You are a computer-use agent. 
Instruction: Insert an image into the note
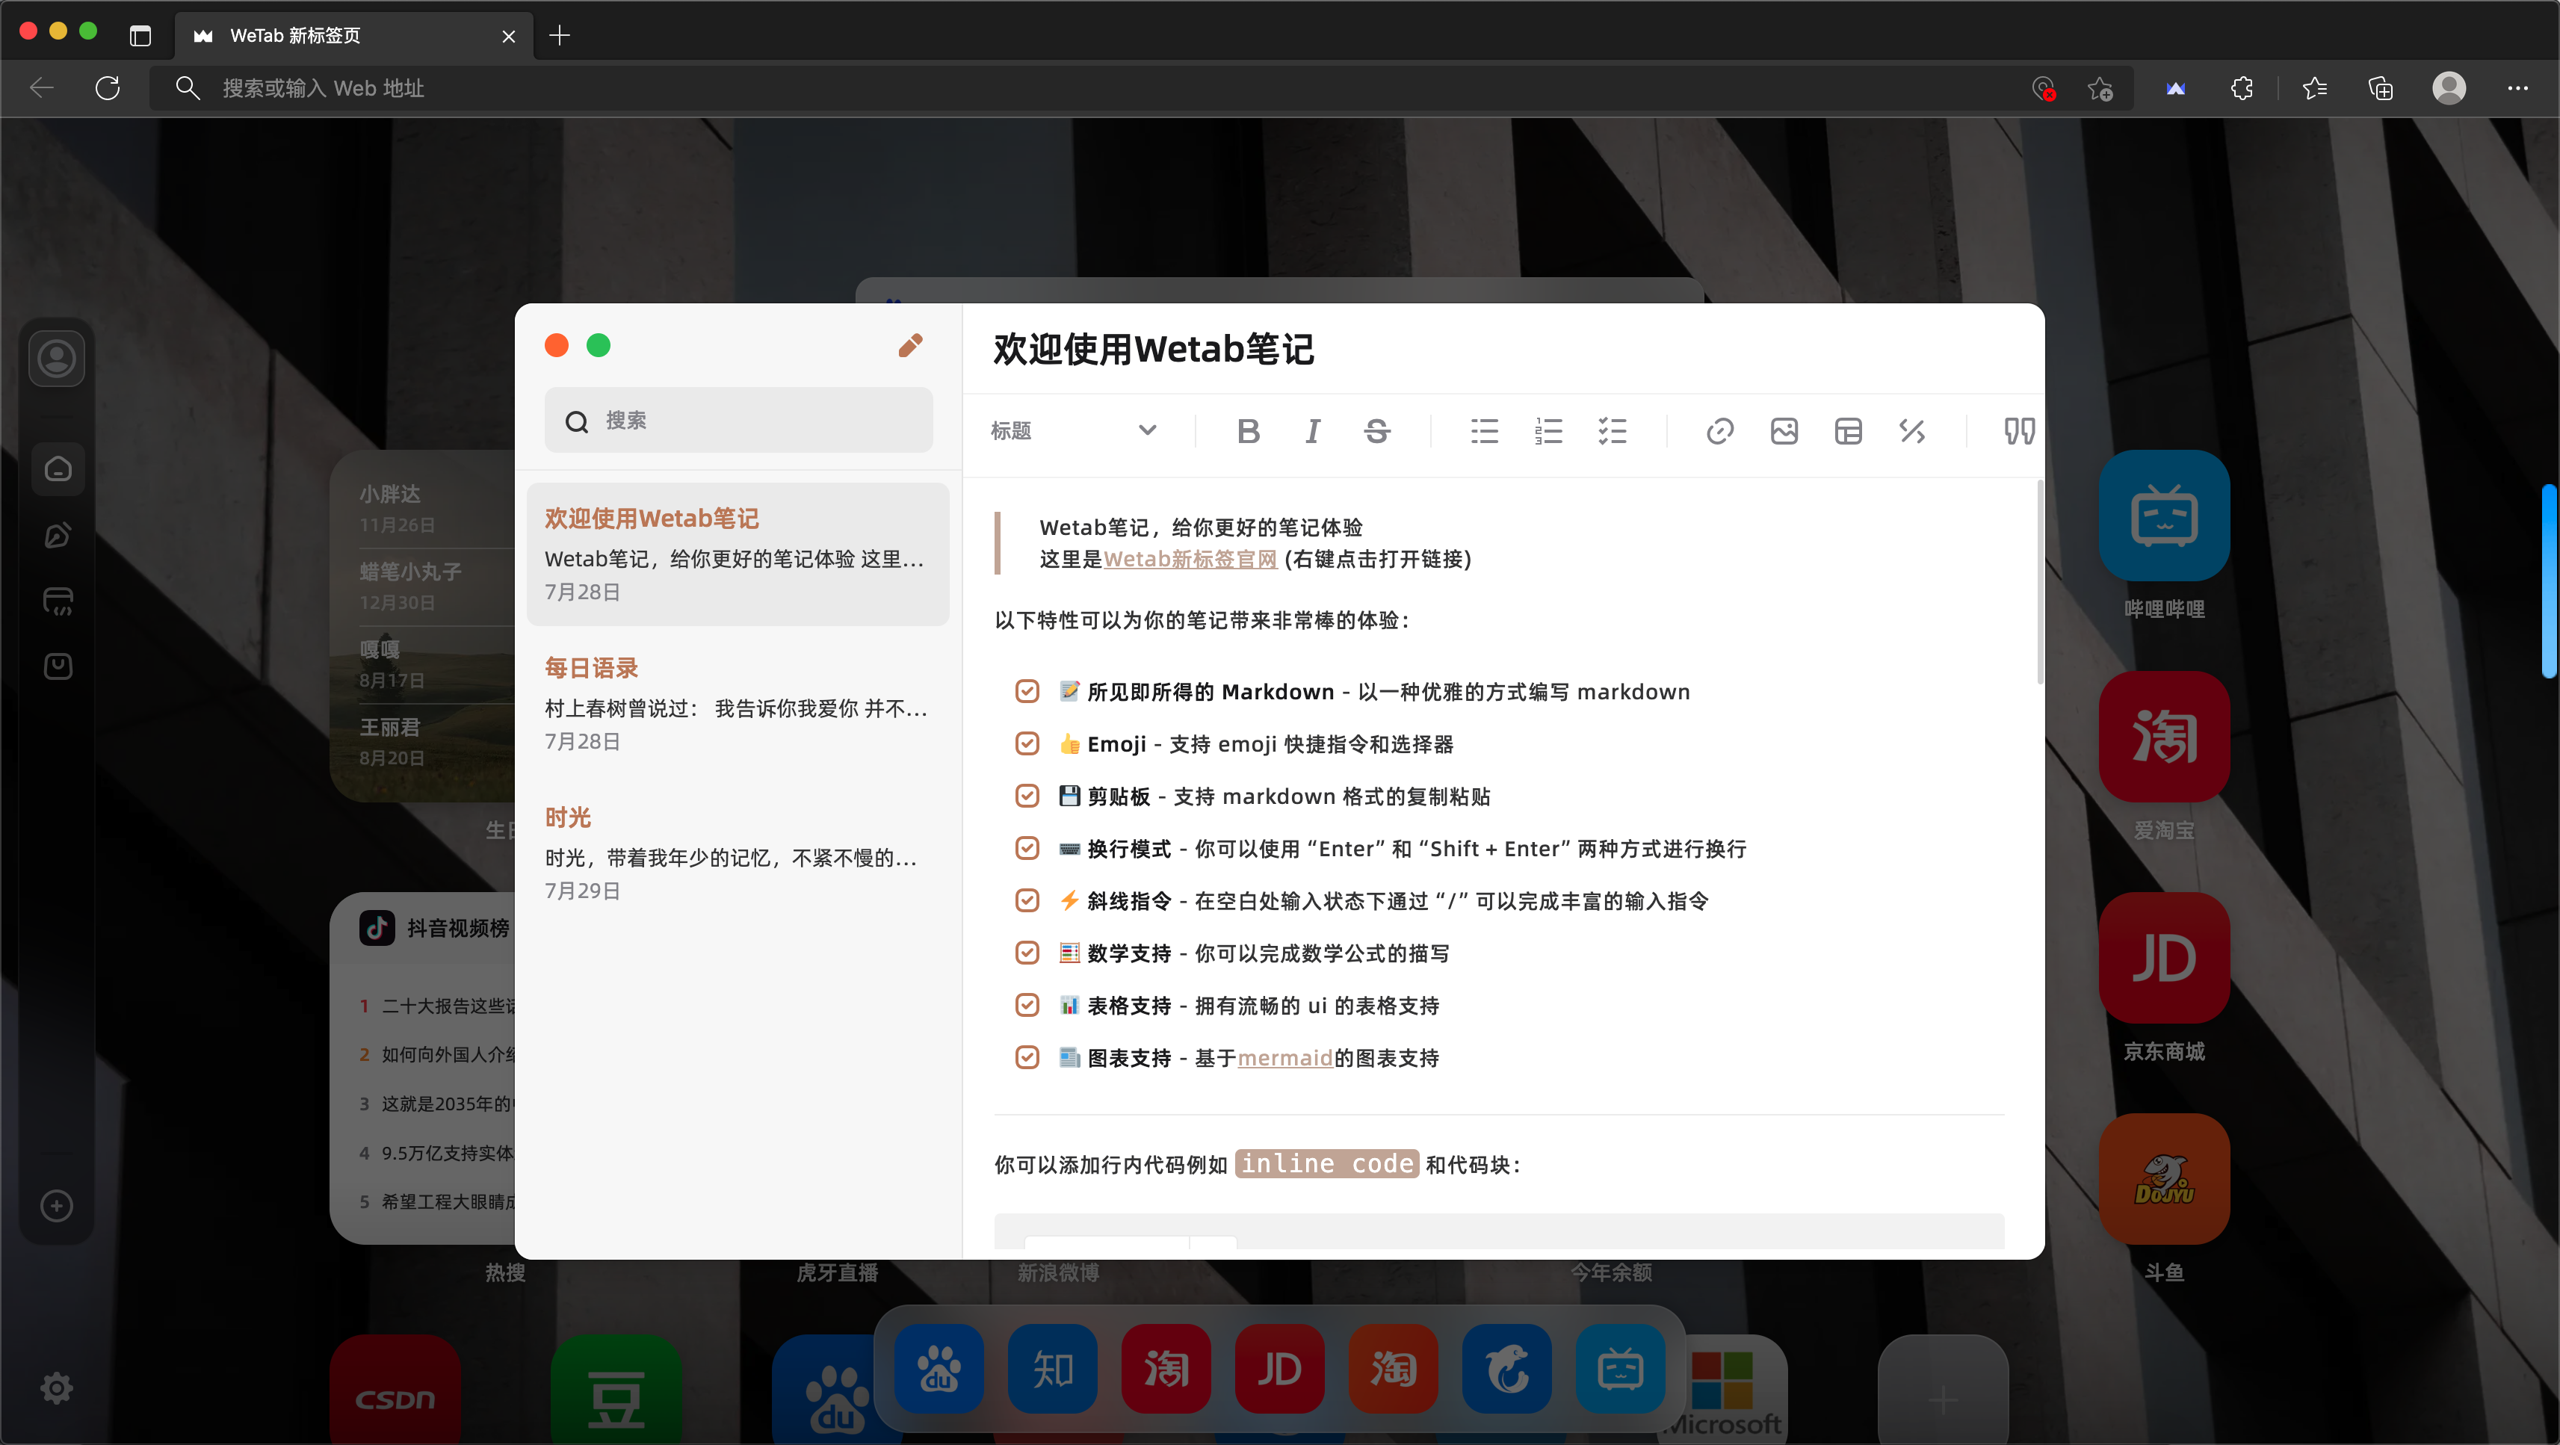1784,431
